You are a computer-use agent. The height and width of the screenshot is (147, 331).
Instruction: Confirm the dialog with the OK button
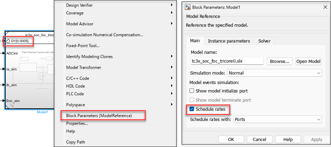(231, 139)
